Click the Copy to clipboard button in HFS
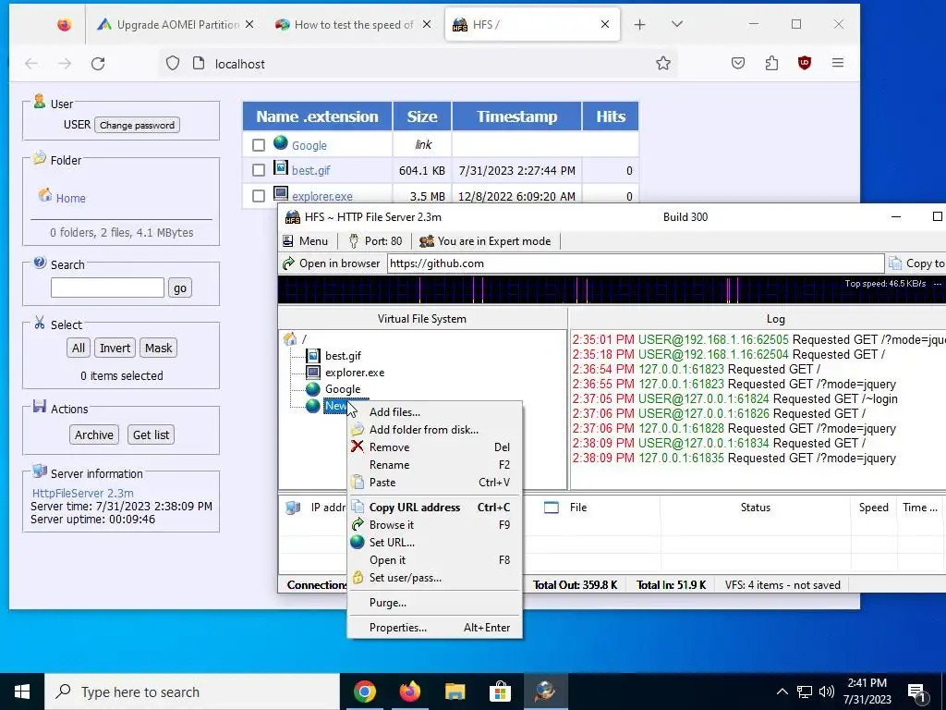946x710 pixels. tap(916, 263)
